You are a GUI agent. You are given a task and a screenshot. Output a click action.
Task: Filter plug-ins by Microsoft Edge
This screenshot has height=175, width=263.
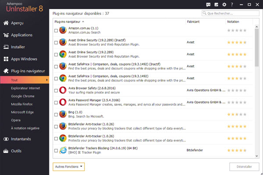point(22,112)
